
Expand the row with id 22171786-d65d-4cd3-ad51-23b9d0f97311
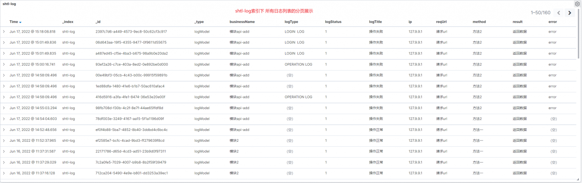coord(4,151)
